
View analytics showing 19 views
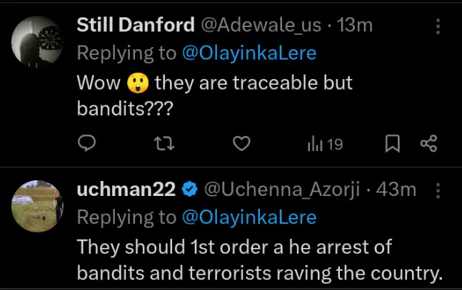click(325, 144)
